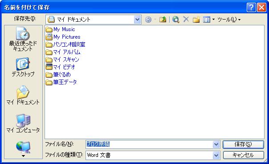Expand the 保存先 location dropdown
The height and width of the screenshot is (164, 269).
[138, 20]
